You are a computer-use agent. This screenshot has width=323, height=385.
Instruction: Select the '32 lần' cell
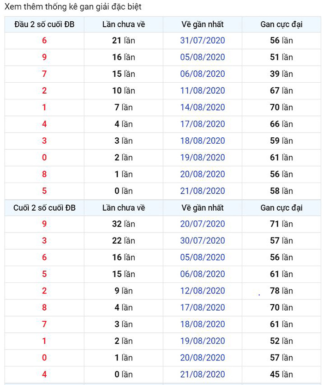(124, 224)
